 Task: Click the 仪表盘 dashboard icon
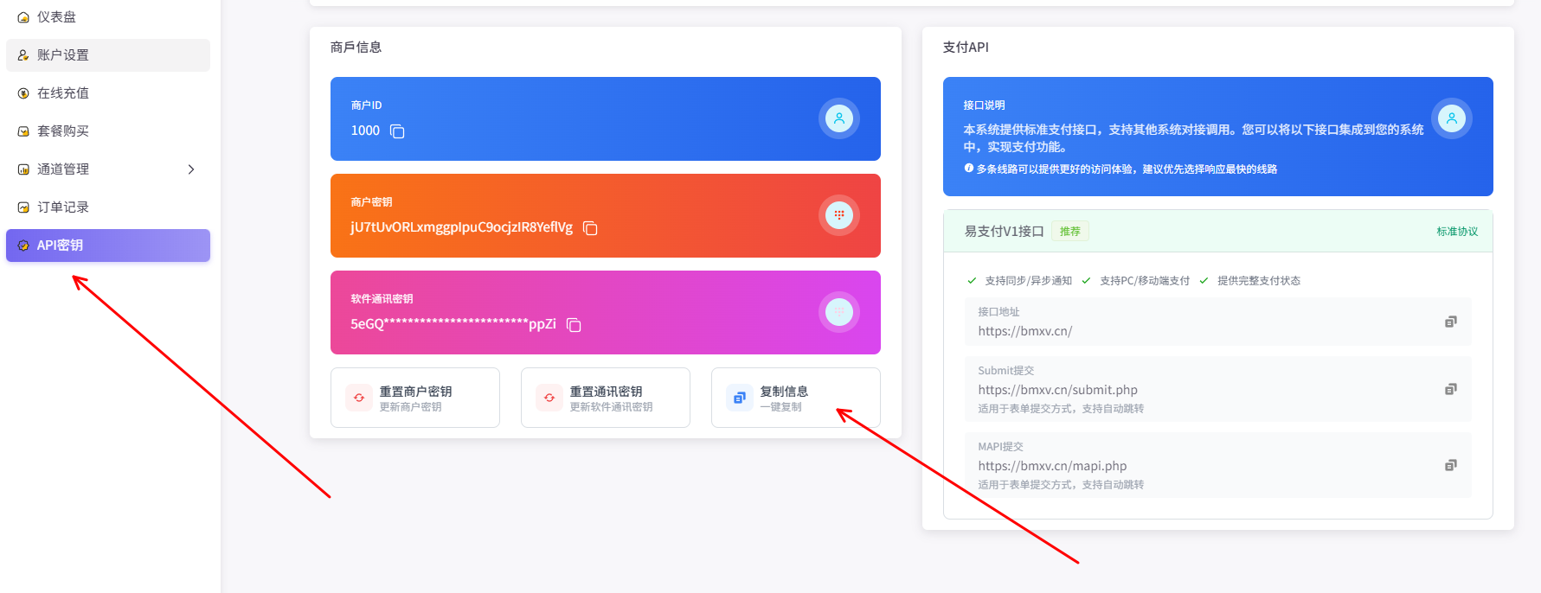point(23,17)
